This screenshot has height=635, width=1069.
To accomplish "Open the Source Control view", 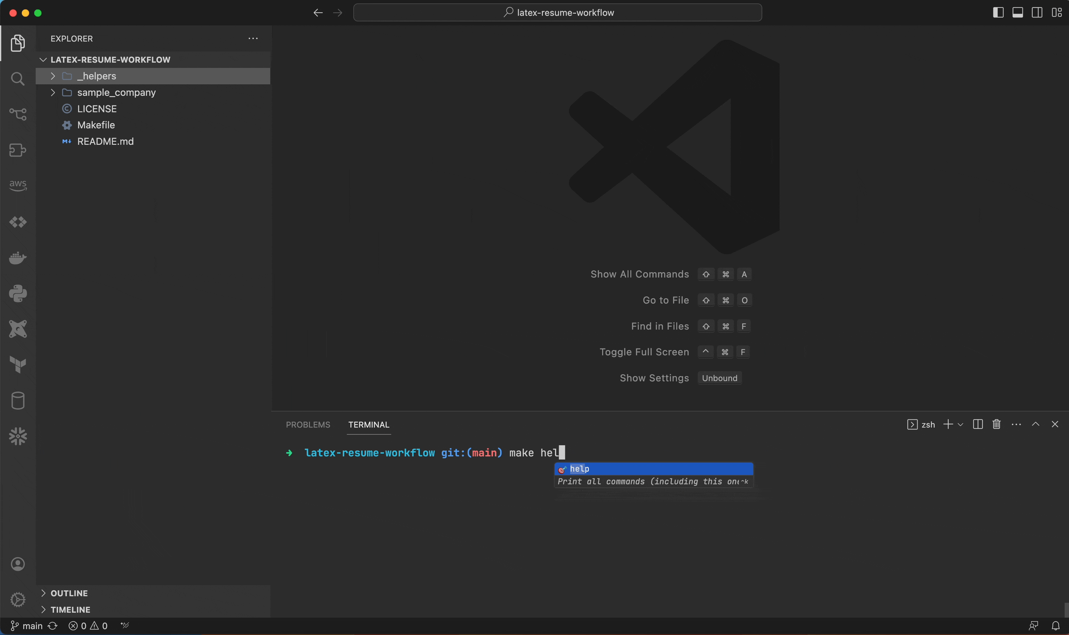I will [18, 114].
